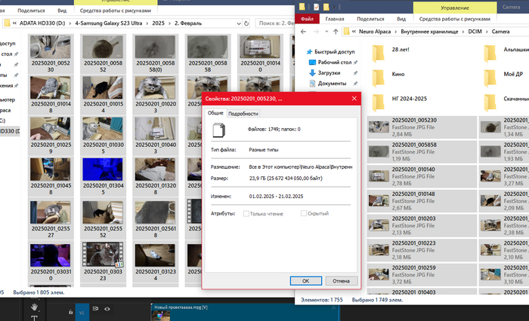The height and width of the screenshot is (321, 529).
Task: Select the Hand tool in bottom toolbar
Action: pyautogui.click(x=35, y=308)
